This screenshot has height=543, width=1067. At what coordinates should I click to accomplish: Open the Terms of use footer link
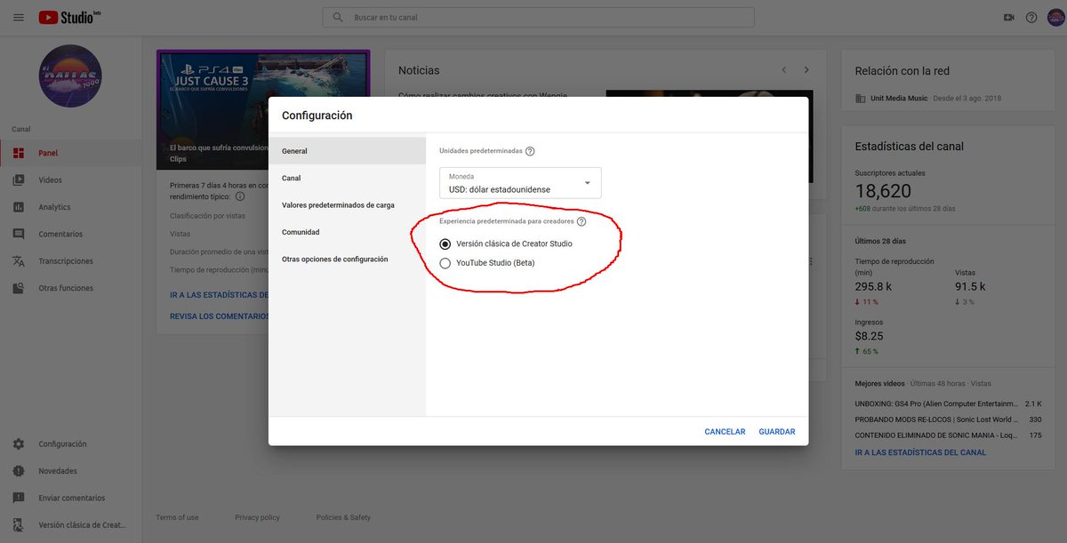177,517
